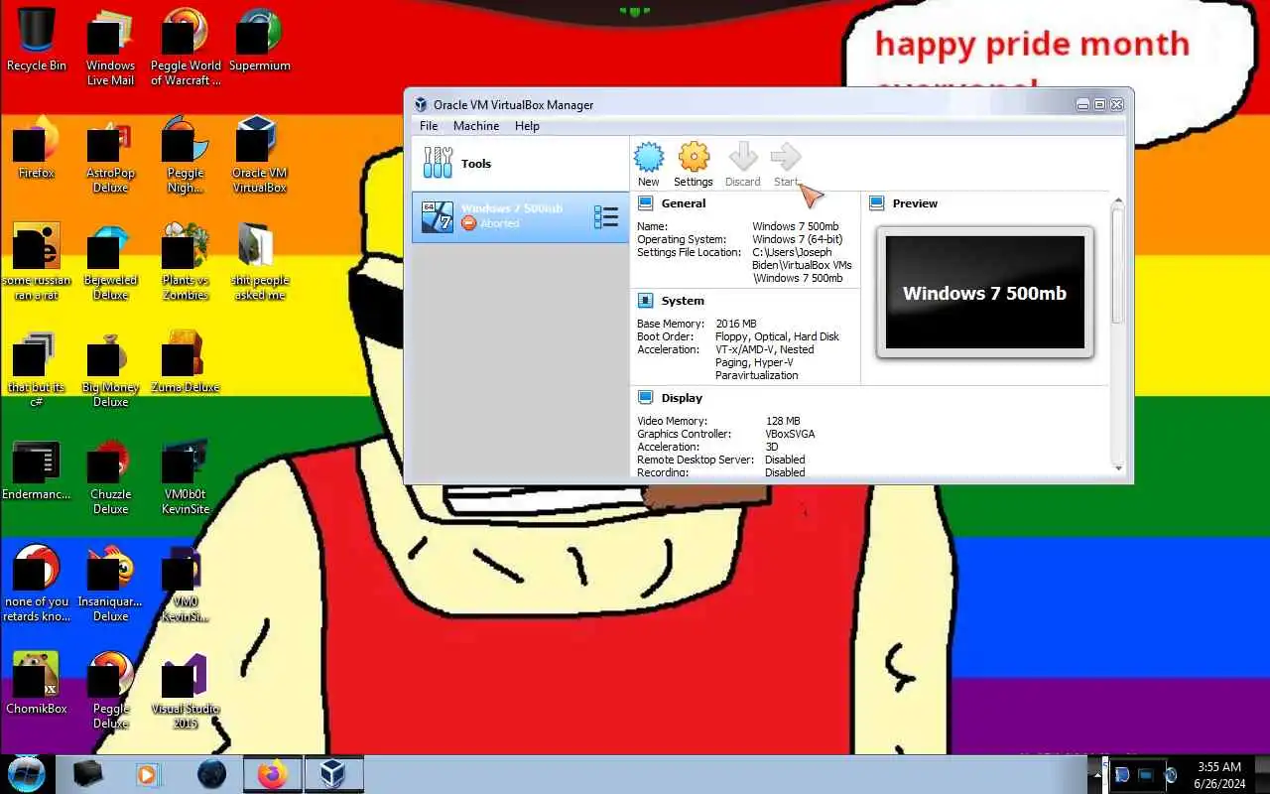The height and width of the screenshot is (794, 1270).
Task: Open the Machine menu
Action: tap(476, 126)
